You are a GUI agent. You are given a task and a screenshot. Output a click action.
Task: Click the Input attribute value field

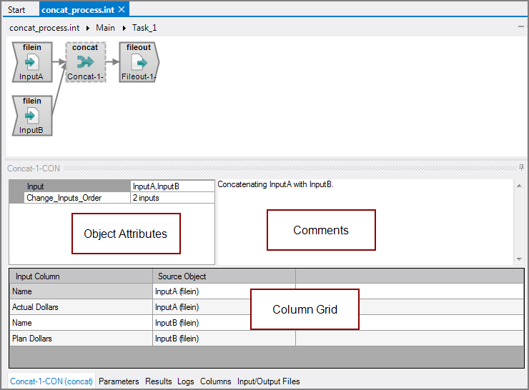click(172, 186)
